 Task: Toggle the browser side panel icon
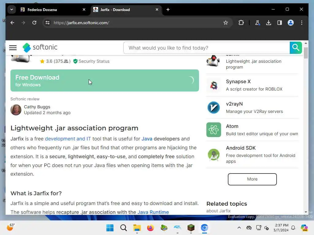tap(280, 23)
